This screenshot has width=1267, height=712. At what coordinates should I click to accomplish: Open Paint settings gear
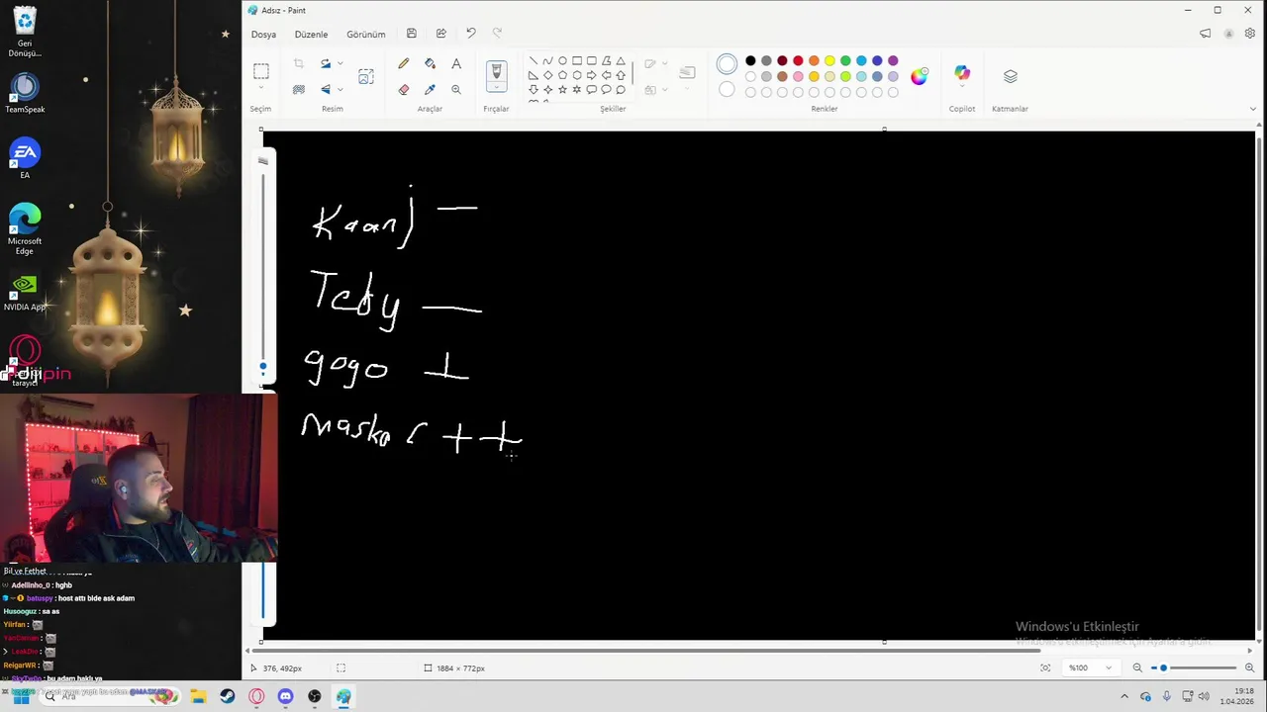pyautogui.click(x=1250, y=34)
